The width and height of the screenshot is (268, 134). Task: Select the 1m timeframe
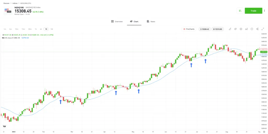[5, 29]
